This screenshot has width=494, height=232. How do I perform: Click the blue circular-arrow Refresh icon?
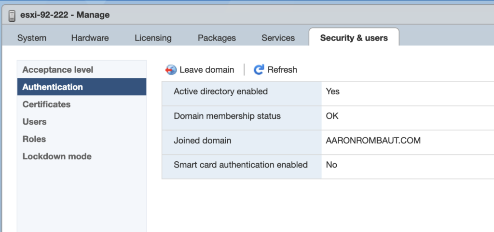point(259,70)
